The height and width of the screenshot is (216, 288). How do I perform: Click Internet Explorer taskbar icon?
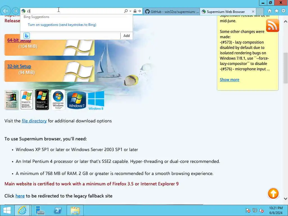(22, 210)
